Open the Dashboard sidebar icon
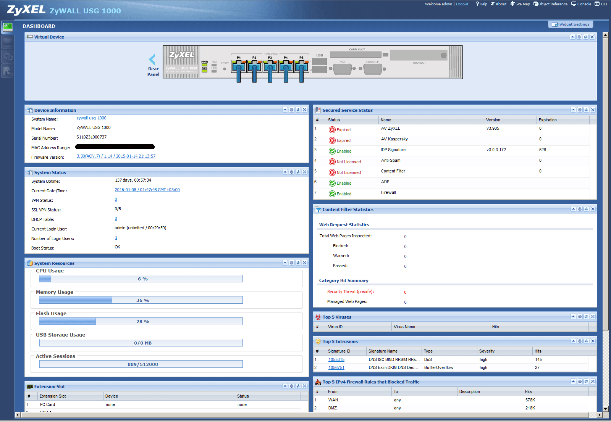 click(x=8, y=27)
